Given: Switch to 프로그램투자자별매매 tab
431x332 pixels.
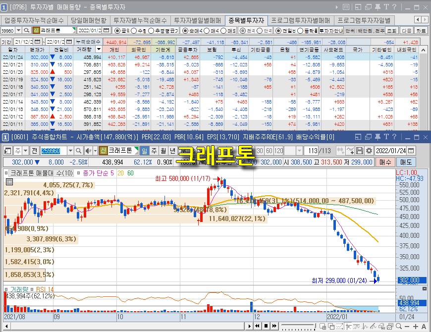Looking at the screenshot, I should [300, 20].
